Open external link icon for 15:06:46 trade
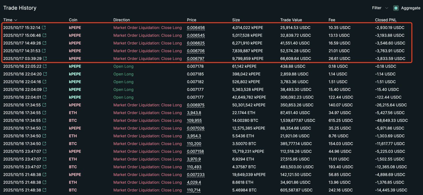The image size is (423, 195). (44, 35)
